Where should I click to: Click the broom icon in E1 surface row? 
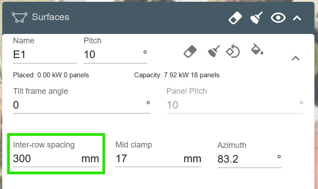point(214,51)
